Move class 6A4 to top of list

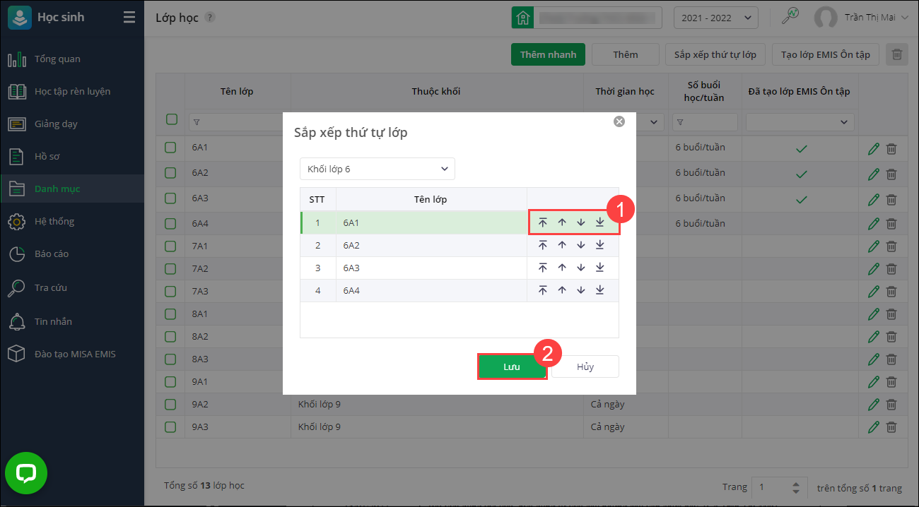coord(543,290)
